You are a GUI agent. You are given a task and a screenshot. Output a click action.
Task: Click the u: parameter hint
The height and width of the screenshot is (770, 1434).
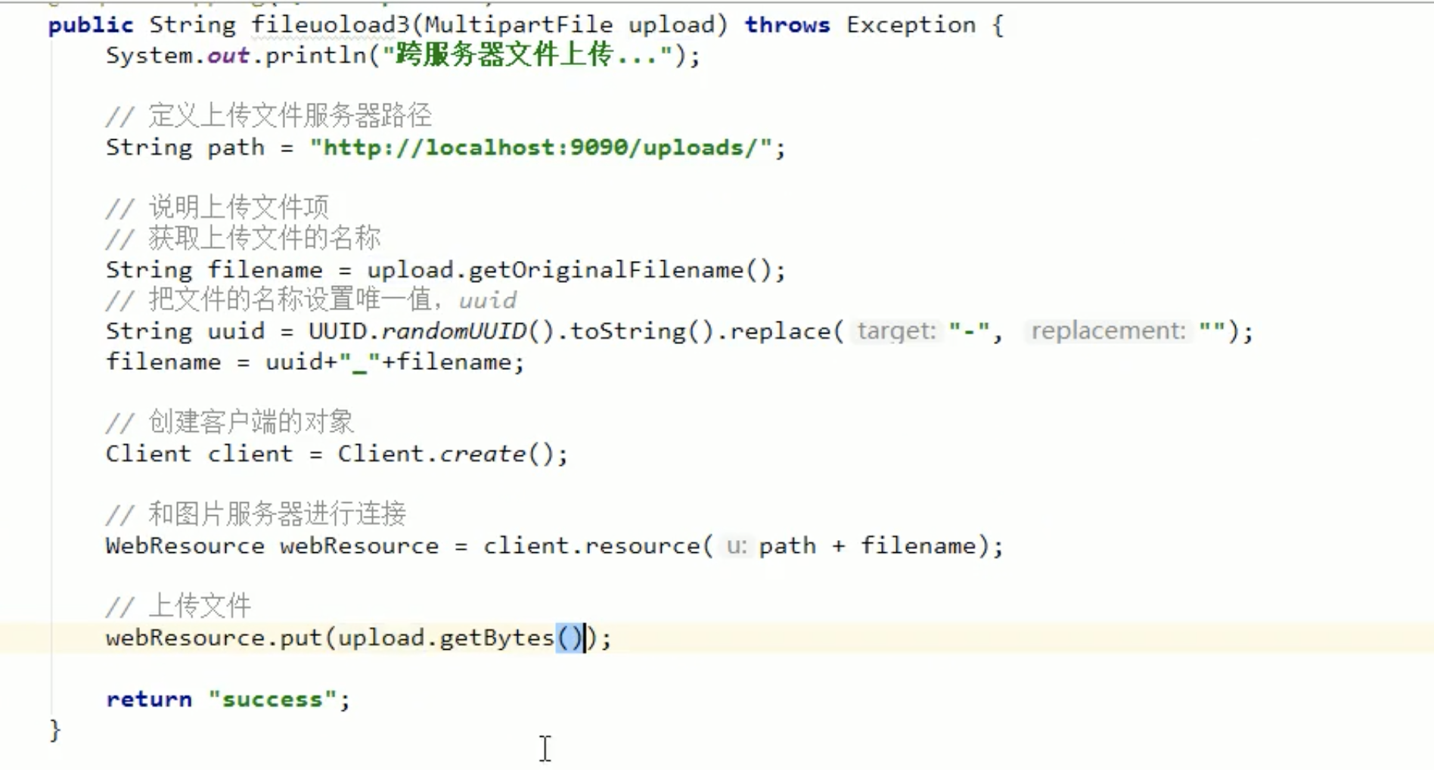click(x=736, y=546)
